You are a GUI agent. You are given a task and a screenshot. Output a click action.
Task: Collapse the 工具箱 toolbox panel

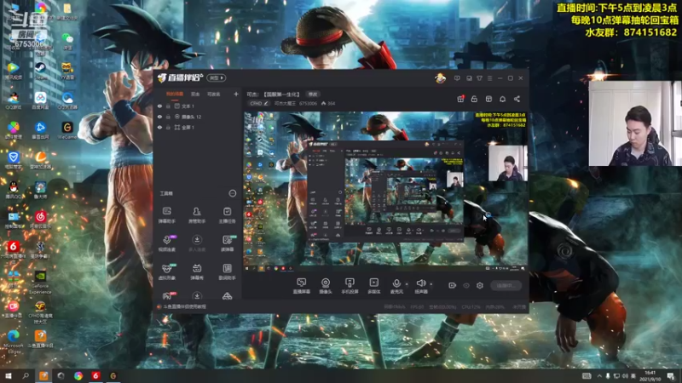pos(233,193)
